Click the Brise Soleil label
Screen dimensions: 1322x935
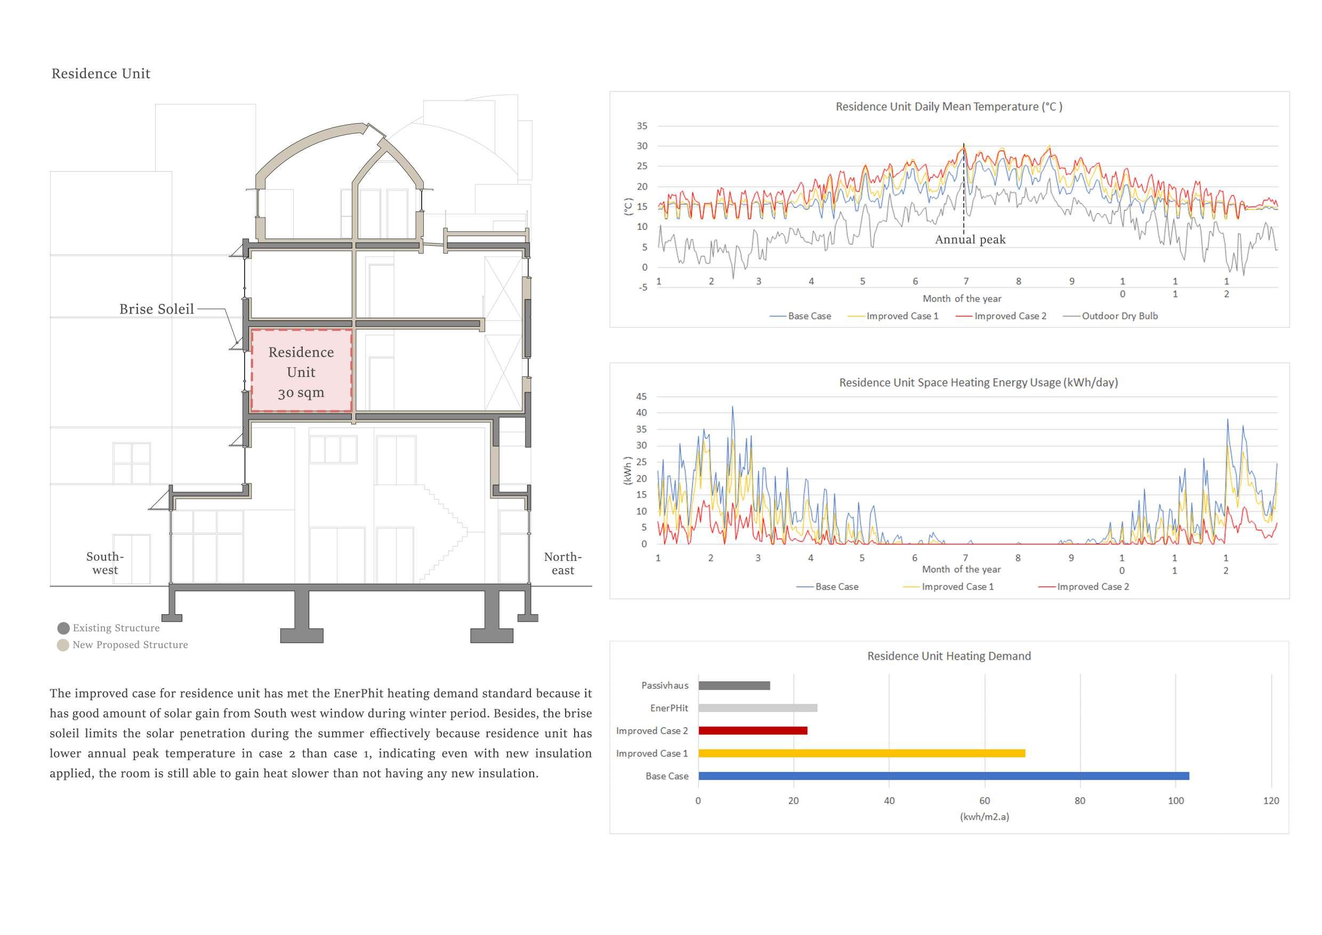coord(157,309)
